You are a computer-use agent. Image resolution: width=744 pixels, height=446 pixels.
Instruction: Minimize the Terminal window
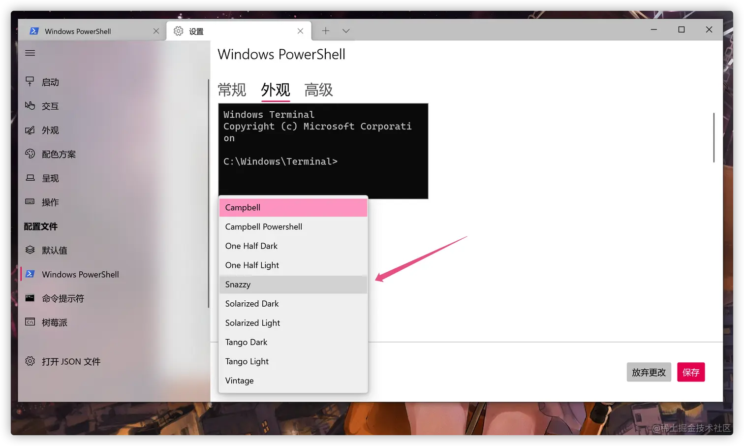coord(653,30)
